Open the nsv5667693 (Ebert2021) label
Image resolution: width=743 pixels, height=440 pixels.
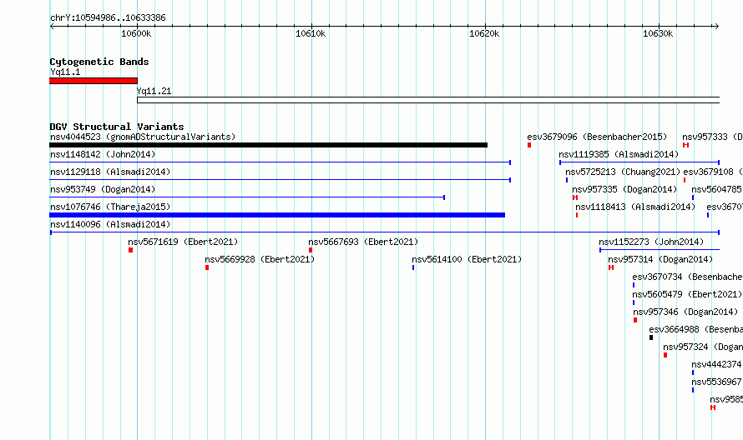click(363, 242)
